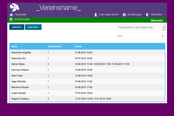
Task: Select the Herz Frank row
Action: point(87,76)
